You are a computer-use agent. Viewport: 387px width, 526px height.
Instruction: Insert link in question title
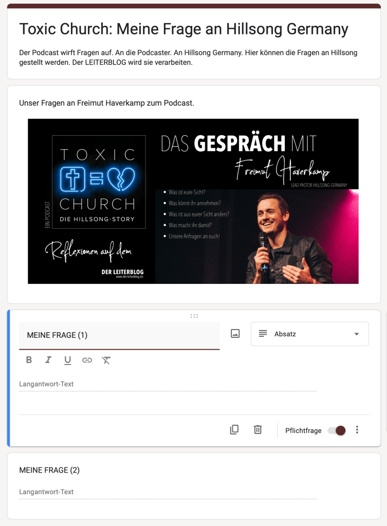87,360
